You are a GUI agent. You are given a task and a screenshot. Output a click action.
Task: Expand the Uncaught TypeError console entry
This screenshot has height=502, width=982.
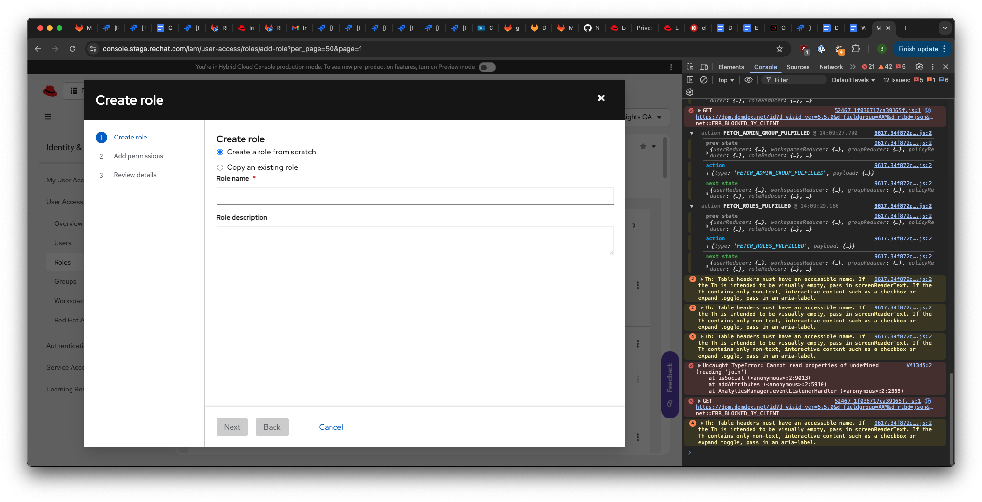pyautogui.click(x=699, y=366)
